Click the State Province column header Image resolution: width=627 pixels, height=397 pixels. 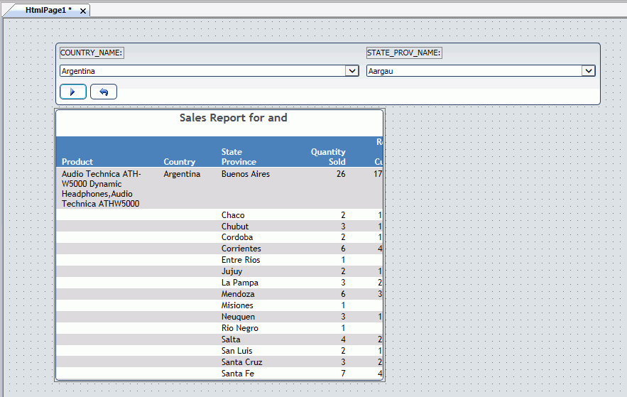tap(239, 157)
